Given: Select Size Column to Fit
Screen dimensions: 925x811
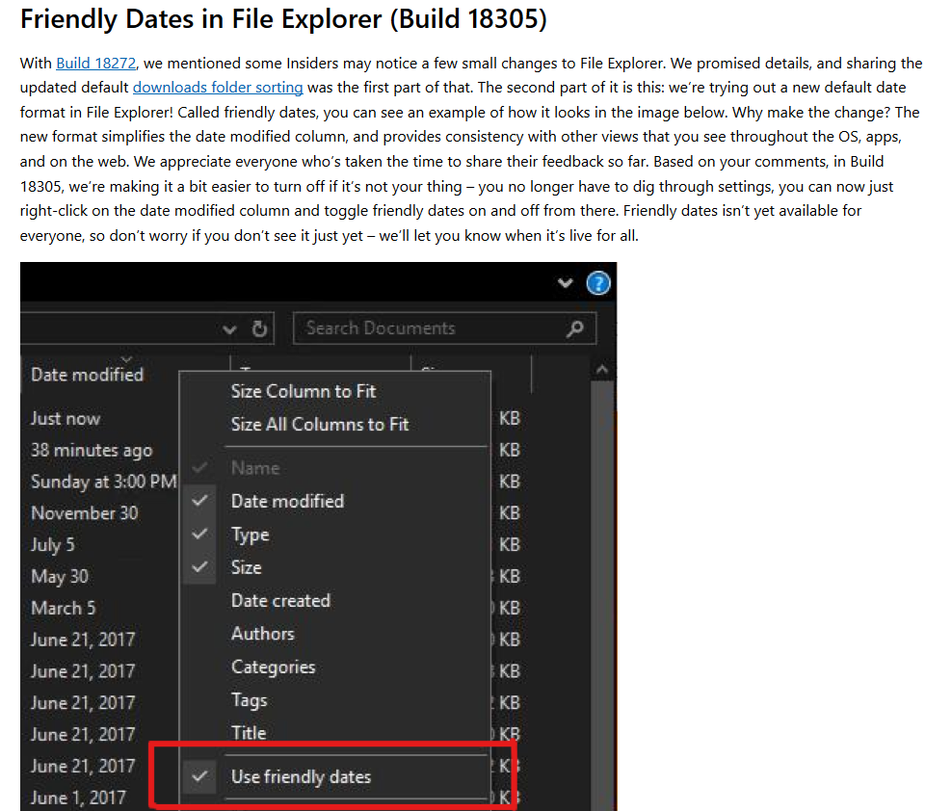Looking at the screenshot, I should point(303,391).
